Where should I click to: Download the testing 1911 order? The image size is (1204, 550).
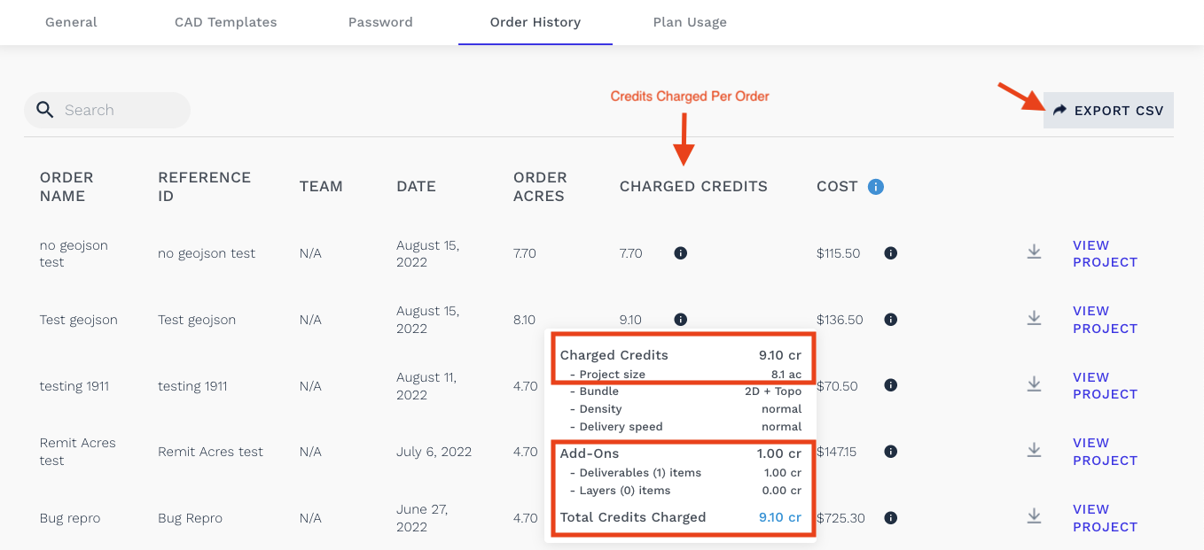point(1034,384)
